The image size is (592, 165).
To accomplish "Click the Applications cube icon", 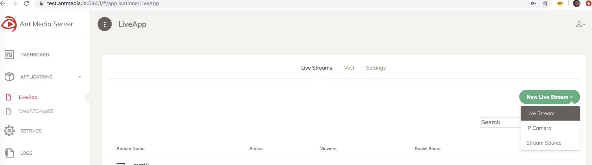I will (9, 77).
